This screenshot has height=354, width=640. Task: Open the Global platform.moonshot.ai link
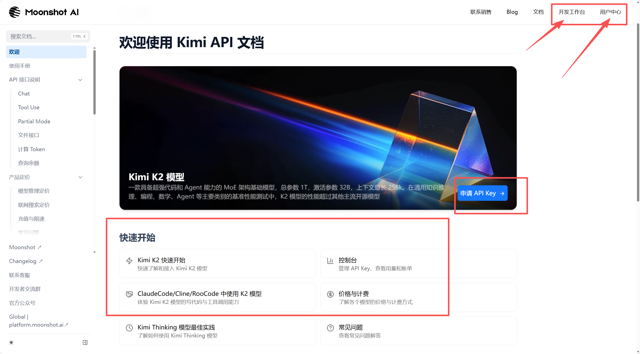pos(39,320)
